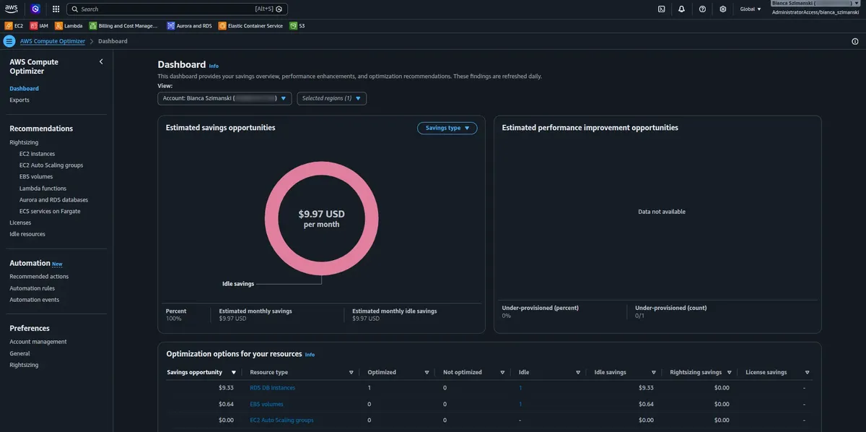Open Automation events in sidebar
866x432 pixels.
[35, 299]
